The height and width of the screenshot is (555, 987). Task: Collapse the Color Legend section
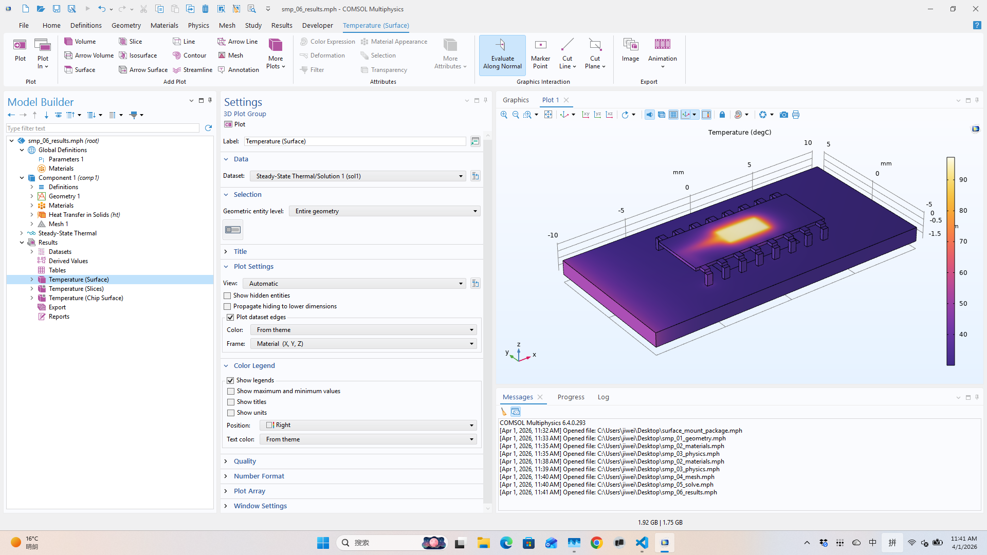pos(226,365)
